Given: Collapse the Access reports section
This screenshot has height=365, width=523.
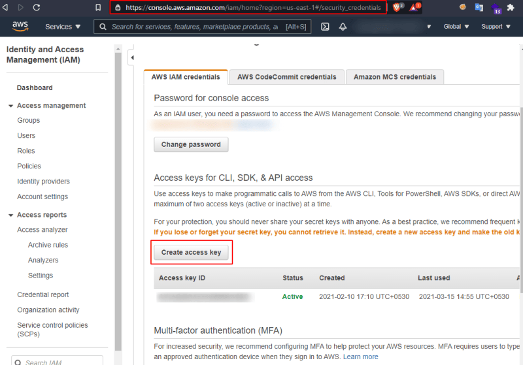Looking at the screenshot, I should 10,215.
